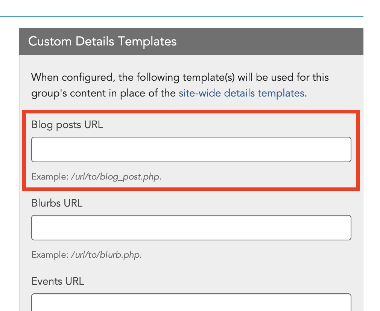Click the 'When configured' description paragraph
Viewport: 380px width, 311px height.
tap(180, 85)
